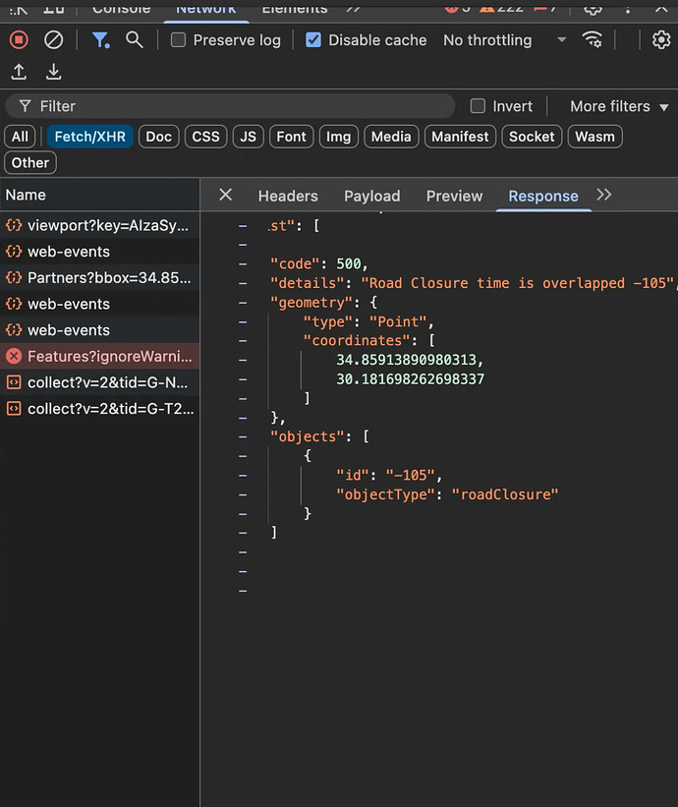The height and width of the screenshot is (807, 678).
Task: Clear the network log
Action: coord(54,40)
